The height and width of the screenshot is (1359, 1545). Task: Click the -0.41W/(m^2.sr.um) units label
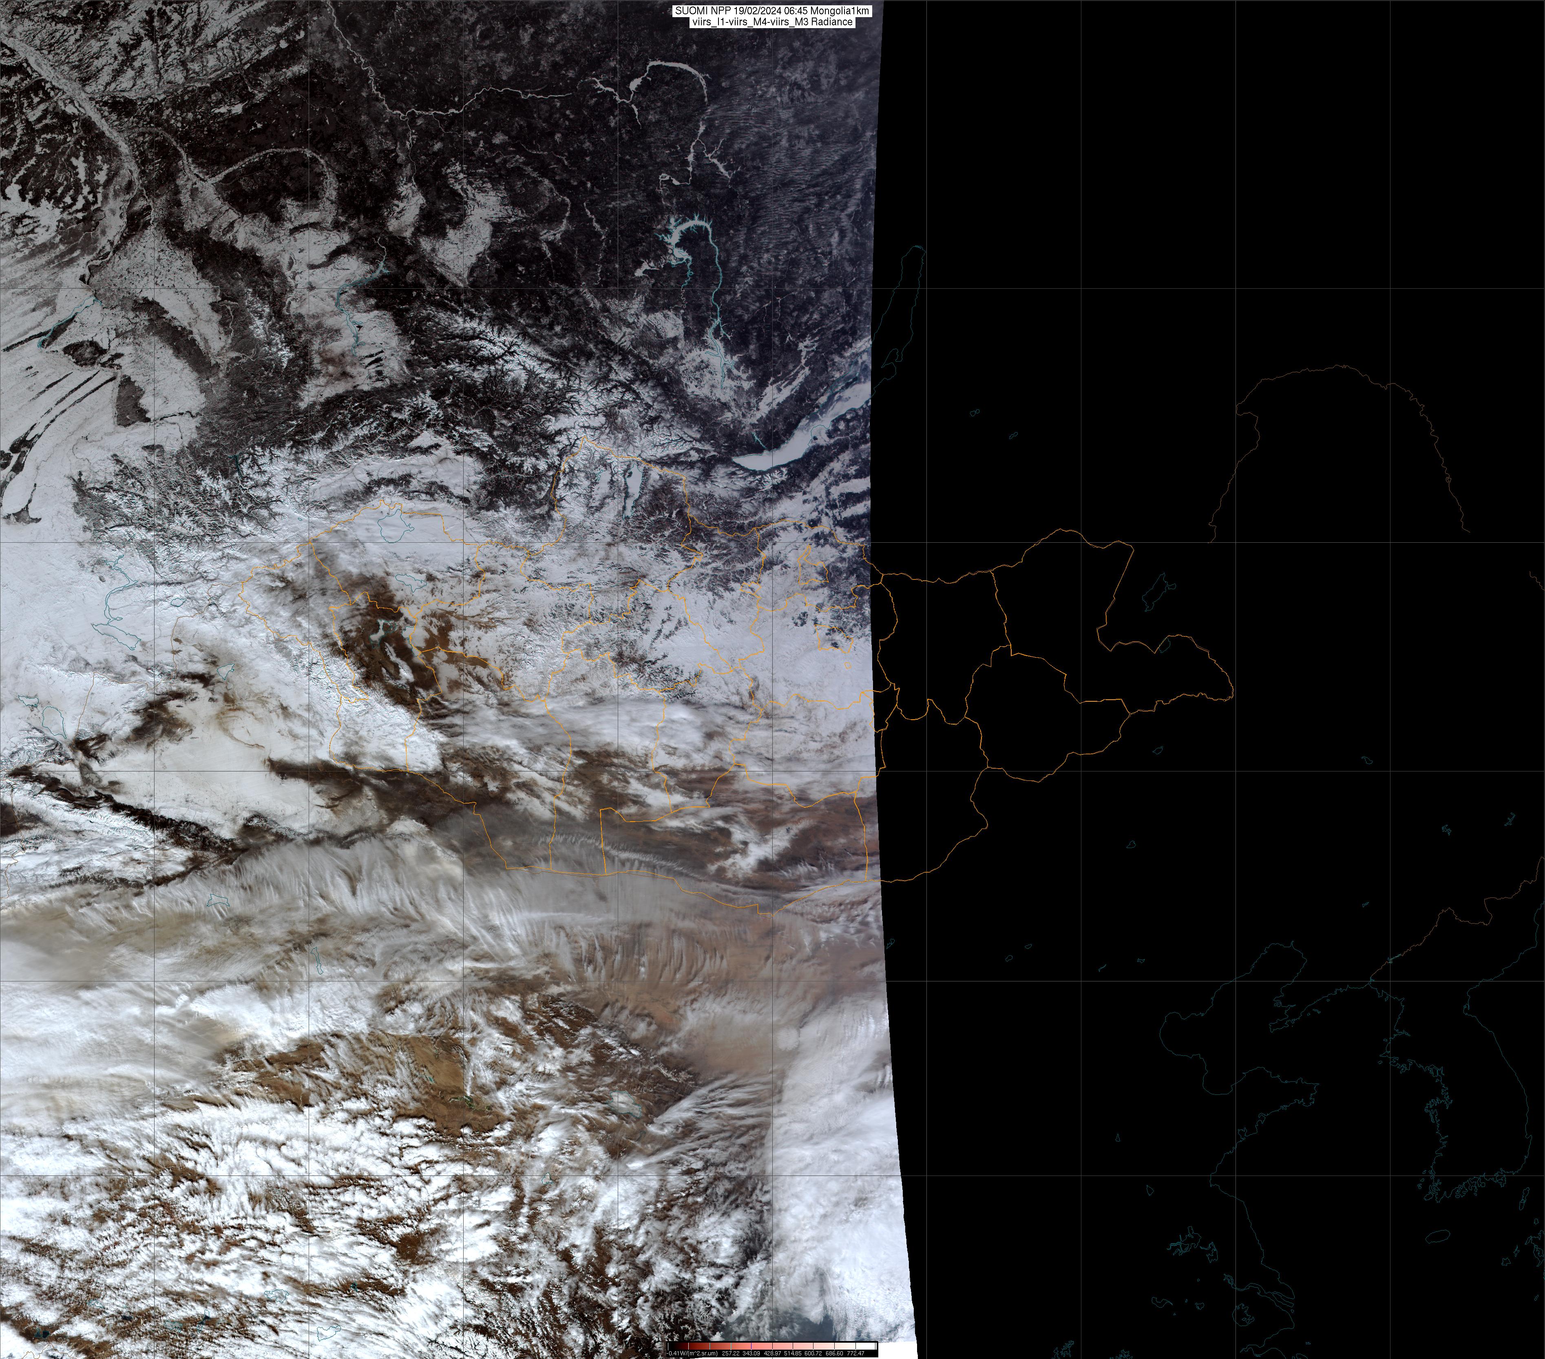692,1353
